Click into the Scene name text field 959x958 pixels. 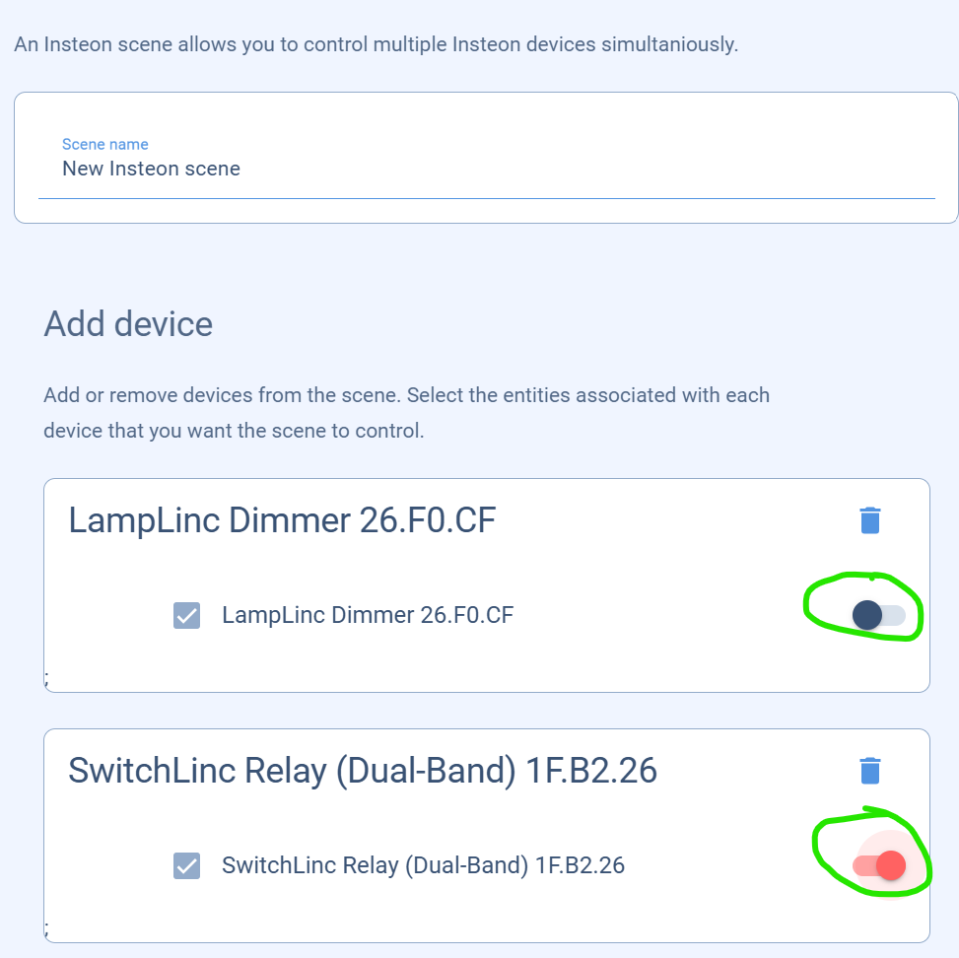point(486,169)
